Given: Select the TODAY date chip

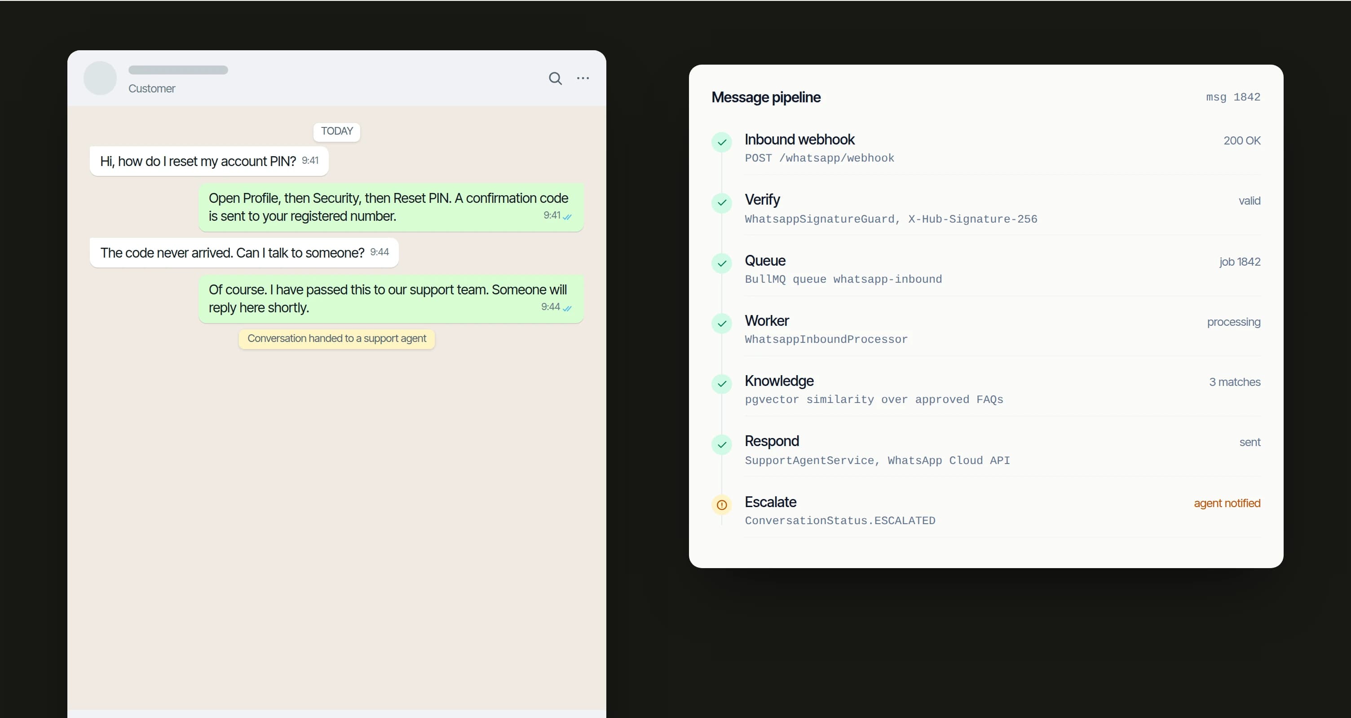Looking at the screenshot, I should [x=337, y=131].
